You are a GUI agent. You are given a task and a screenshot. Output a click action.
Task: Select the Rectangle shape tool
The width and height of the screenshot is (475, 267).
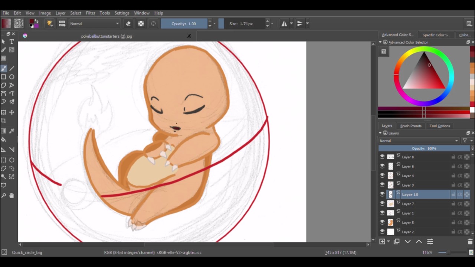point(4,77)
